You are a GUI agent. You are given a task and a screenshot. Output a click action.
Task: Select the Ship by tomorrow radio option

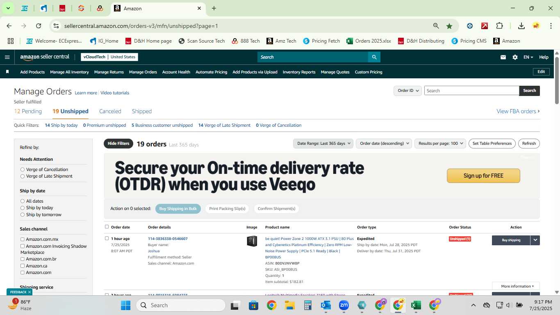coord(23,215)
